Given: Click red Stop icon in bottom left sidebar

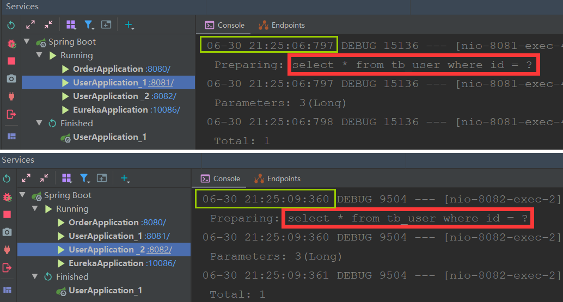Looking at the screenshot, I should point(7,214).
